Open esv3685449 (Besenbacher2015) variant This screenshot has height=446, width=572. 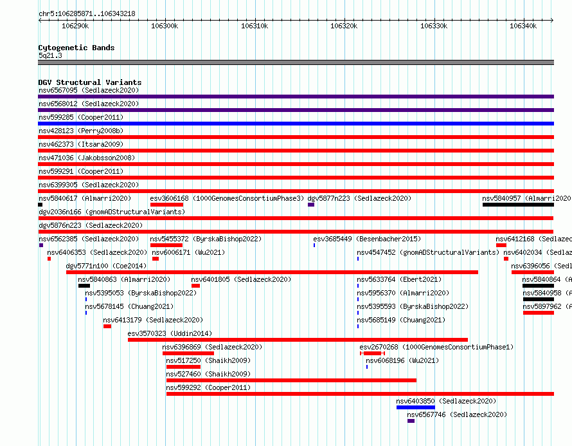[367, 239]
